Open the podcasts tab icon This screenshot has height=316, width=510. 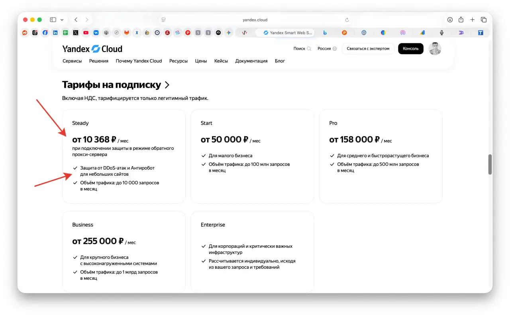click(x=403, y=33)
